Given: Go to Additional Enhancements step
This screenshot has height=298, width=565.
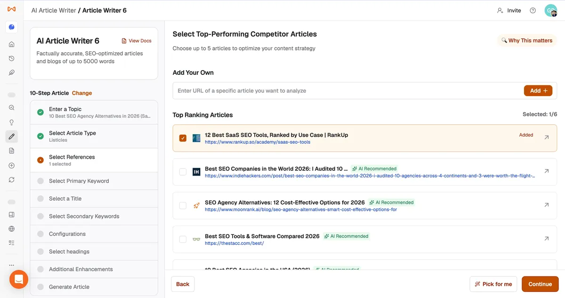Looking at the screenshot, I should 94,269.
